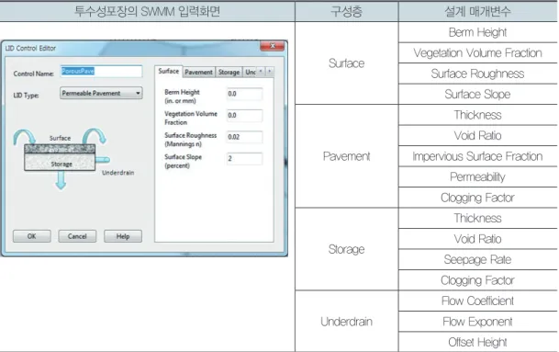Switch to the Pavement tab

click(198, 72)
